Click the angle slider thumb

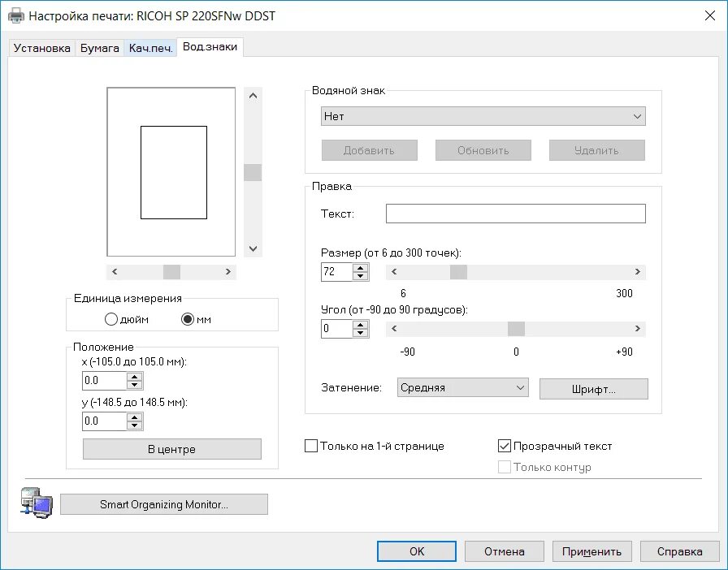click(x=516, y=329)
